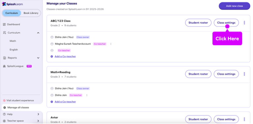Click the NEW badge next to SplashLeague
The height and width of the screenshot is (124, 253).
pyautogui.click(x=29, y=66)
